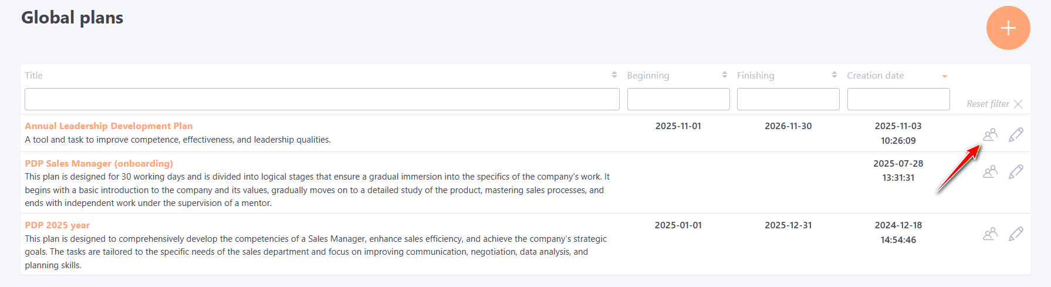Click the Creation date filter field
The width and height of the screenshot is (1051, 287).
coord(898,99)
